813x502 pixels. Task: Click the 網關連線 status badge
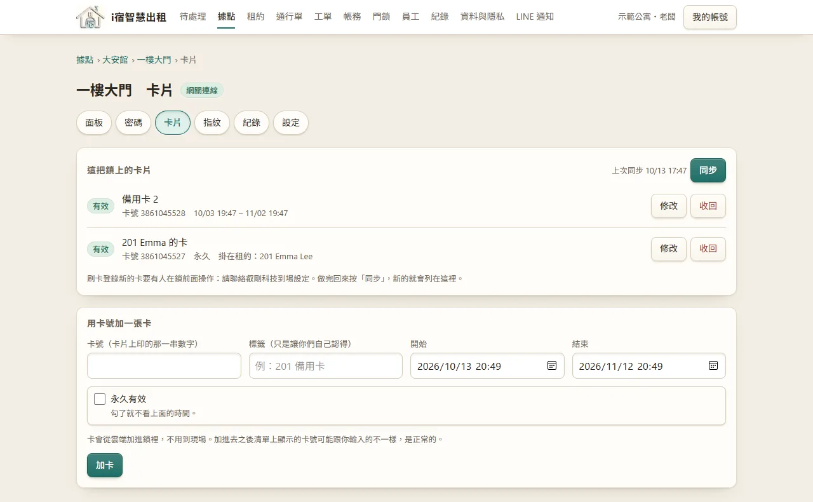[x=202, y=91]
